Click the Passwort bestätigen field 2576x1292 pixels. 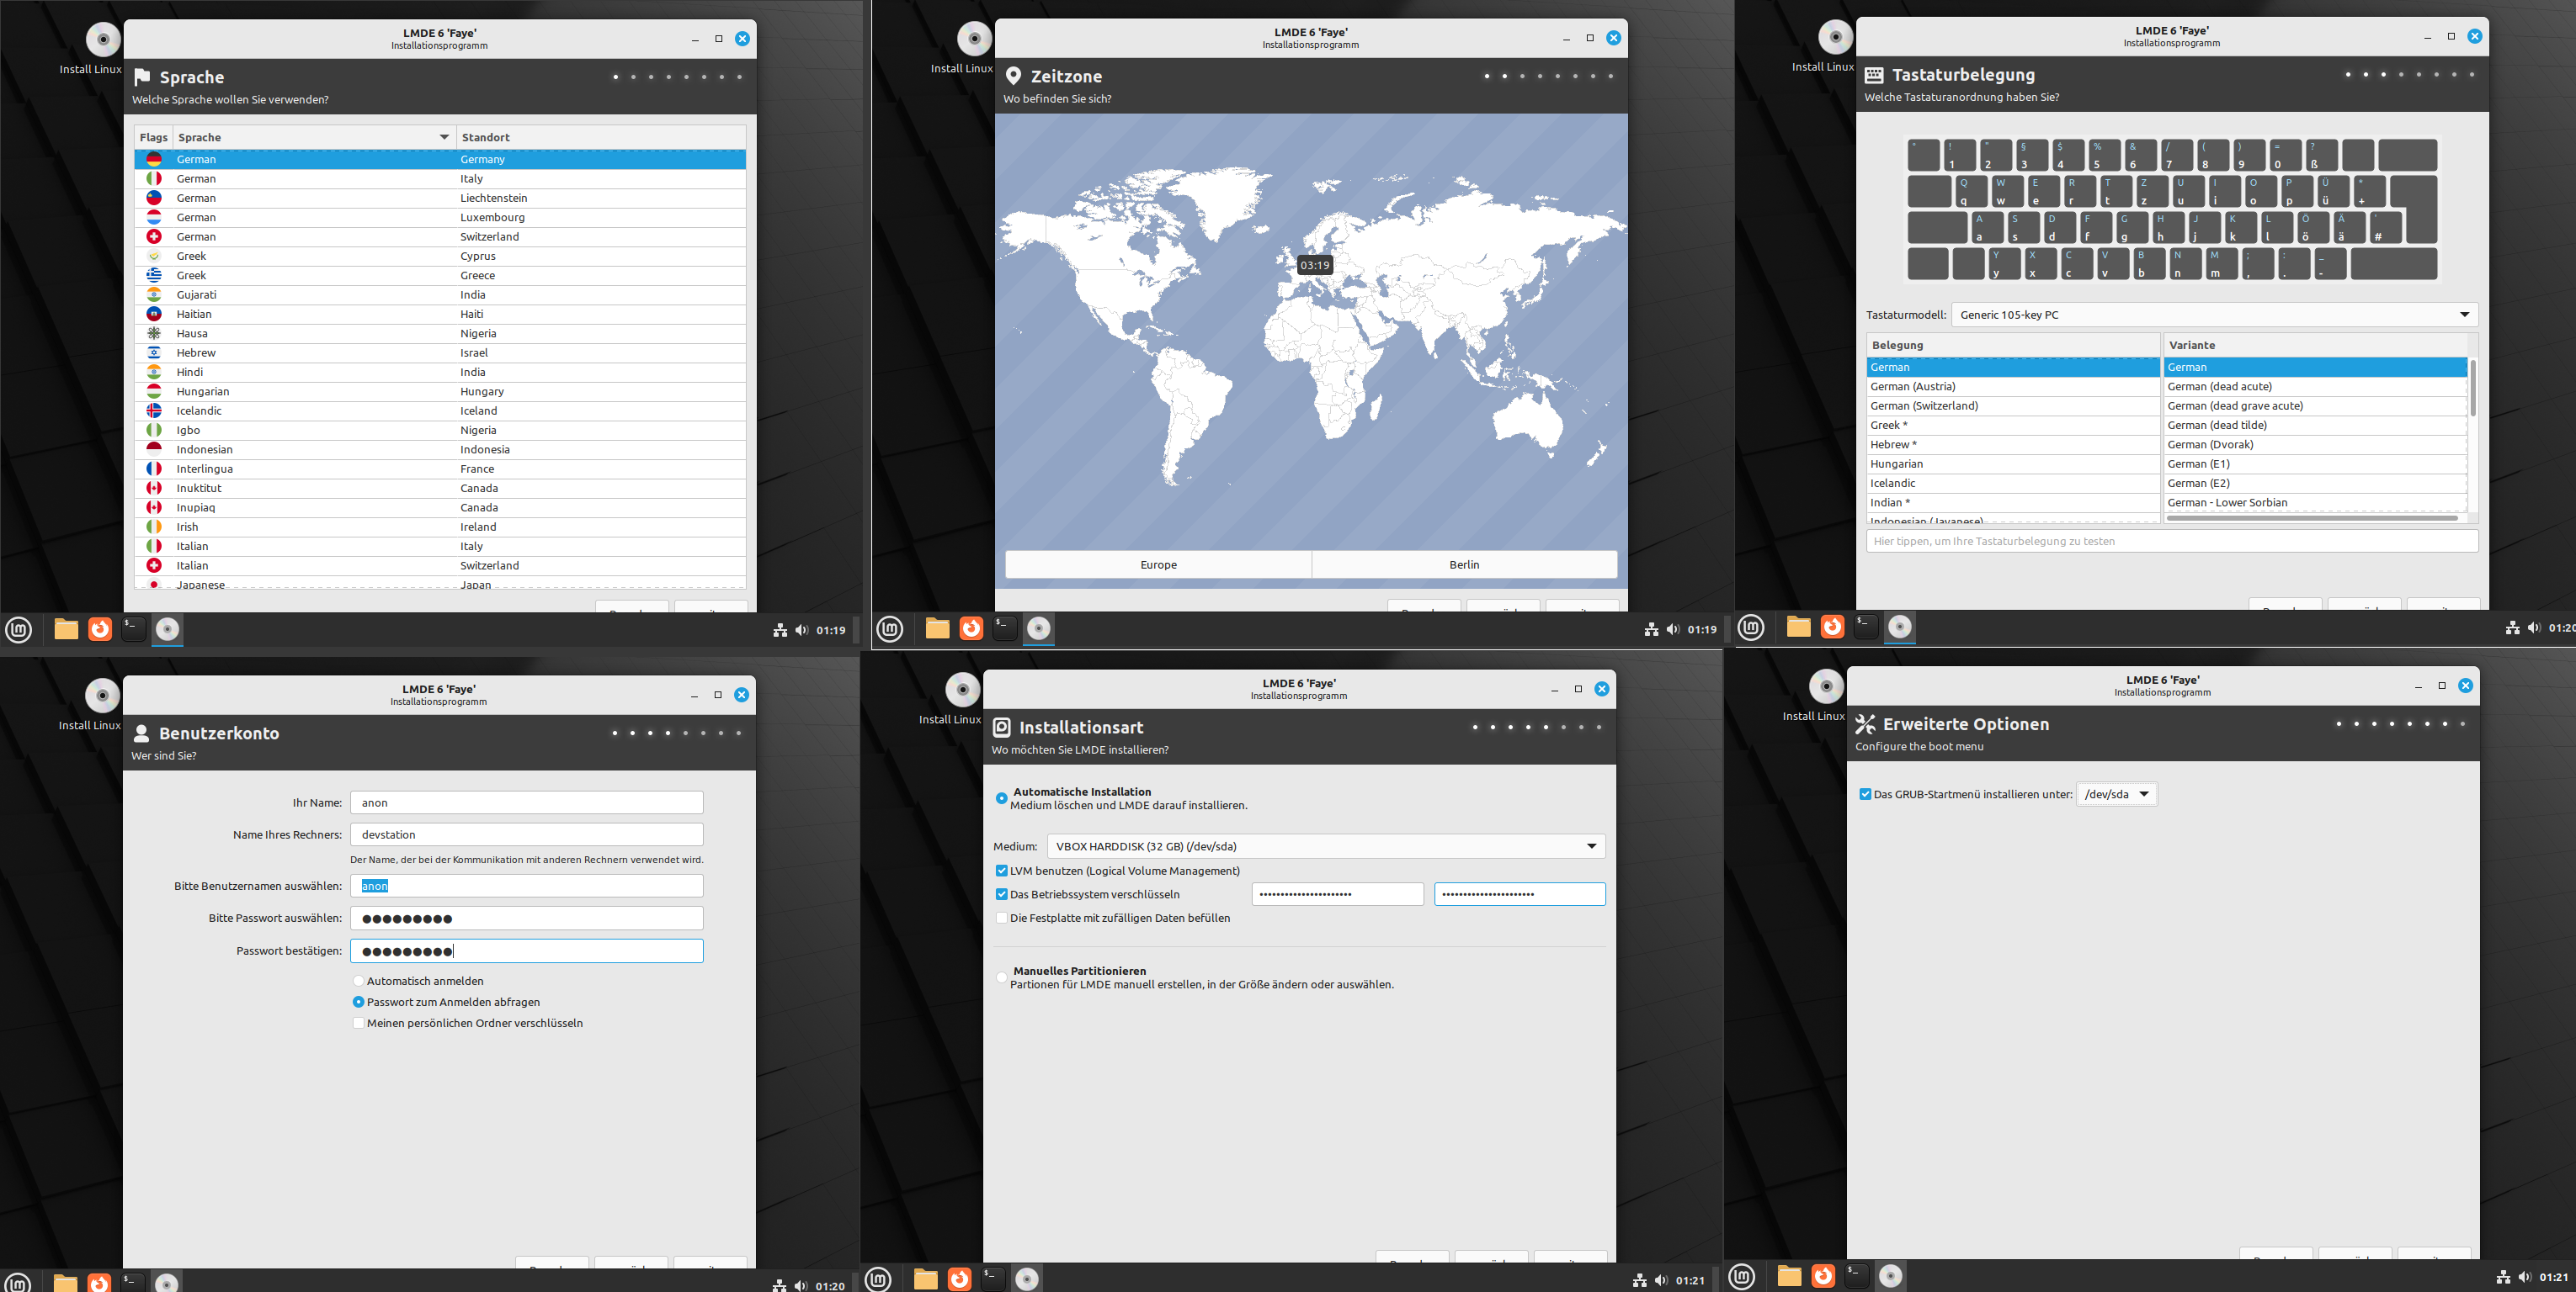527,951
